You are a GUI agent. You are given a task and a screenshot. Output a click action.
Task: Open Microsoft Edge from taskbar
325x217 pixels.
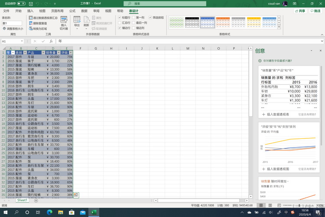click(x=49, y=212)
